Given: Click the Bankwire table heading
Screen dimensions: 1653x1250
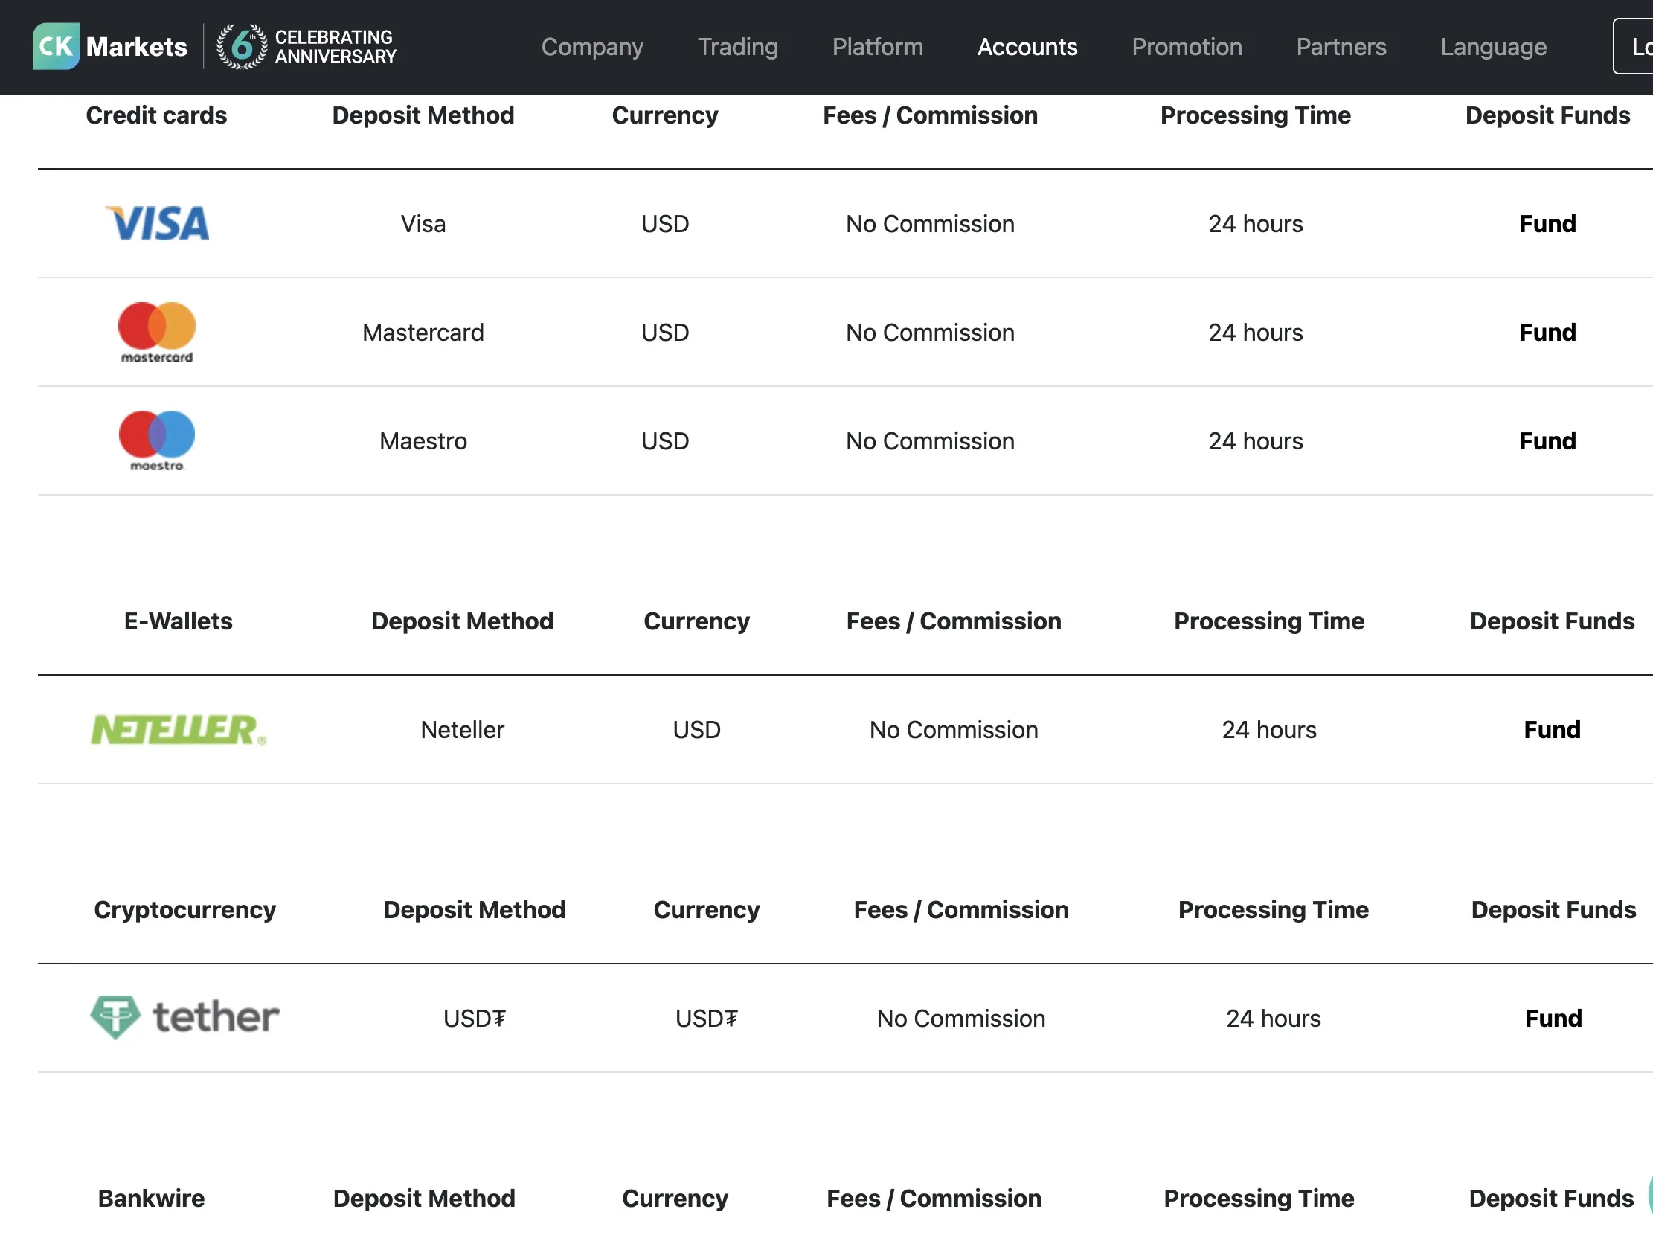Looking at the screenshot, I should [151, 1199].
